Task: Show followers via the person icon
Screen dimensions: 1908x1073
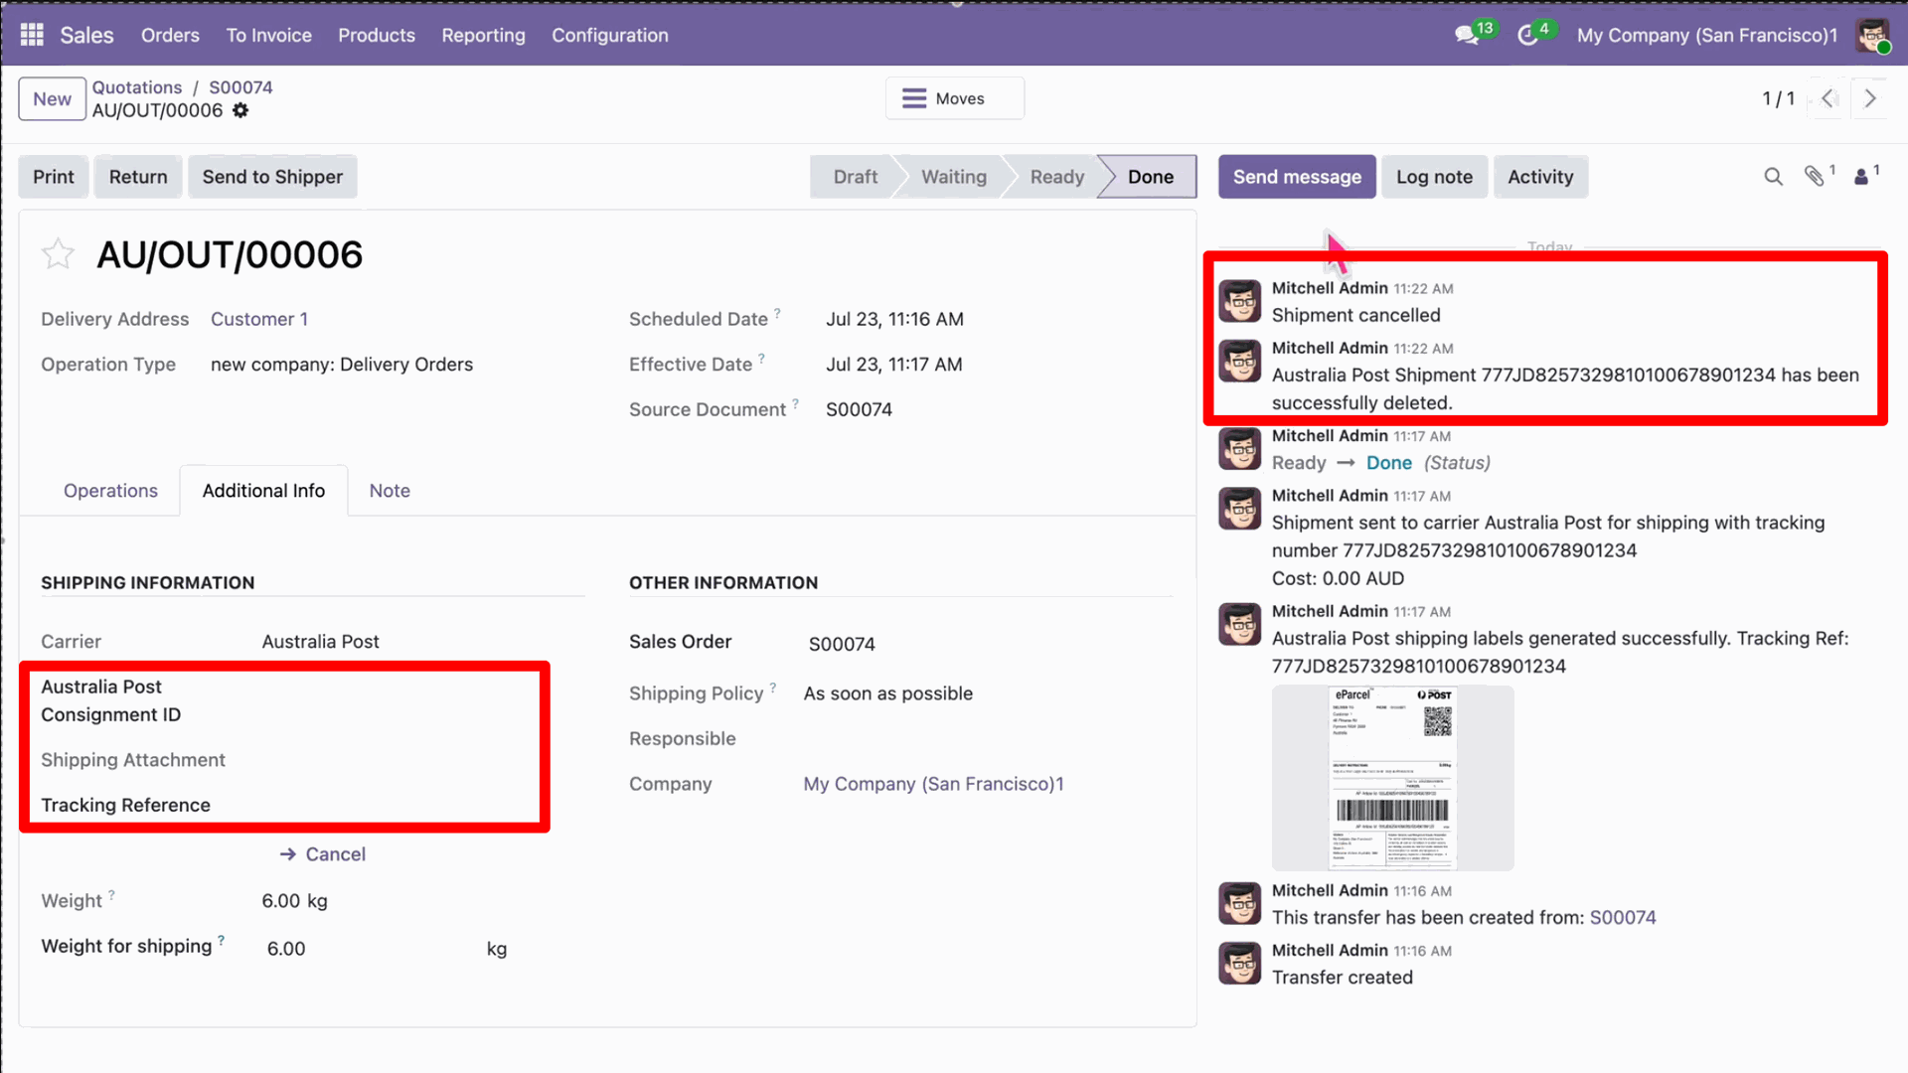Action: (1861, 177)
